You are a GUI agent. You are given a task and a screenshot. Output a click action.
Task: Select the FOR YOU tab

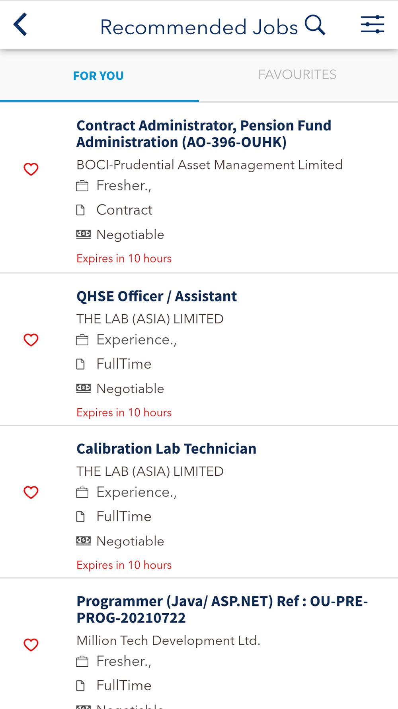tap(98, 75)
